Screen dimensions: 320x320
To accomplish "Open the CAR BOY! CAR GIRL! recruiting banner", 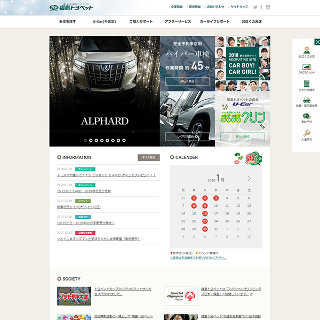I will 243,63.
